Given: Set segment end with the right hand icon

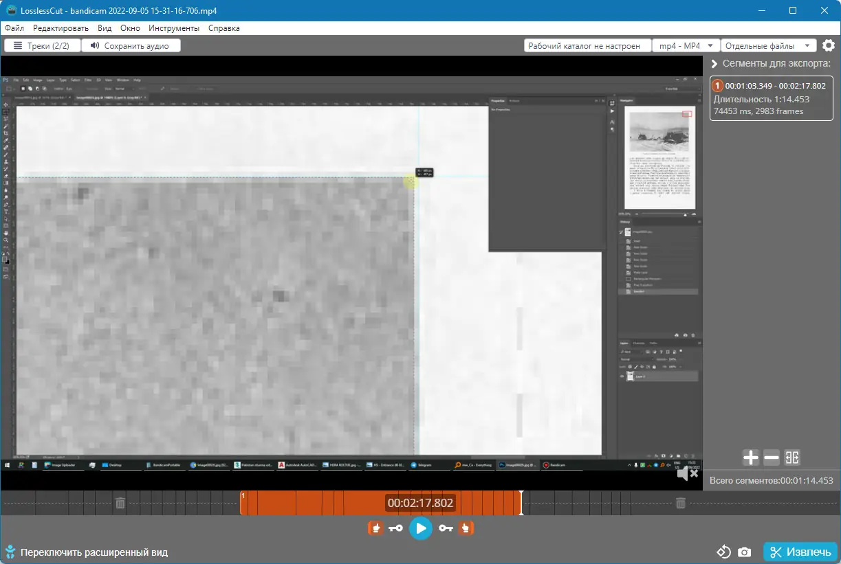Looking at the screenshot, I should coord(467,528).
